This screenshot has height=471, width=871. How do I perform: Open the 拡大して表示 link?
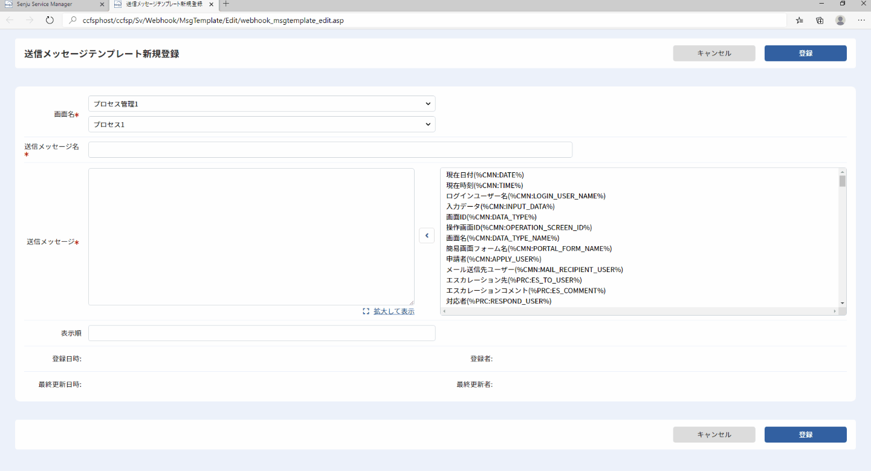tap(393, 311)
